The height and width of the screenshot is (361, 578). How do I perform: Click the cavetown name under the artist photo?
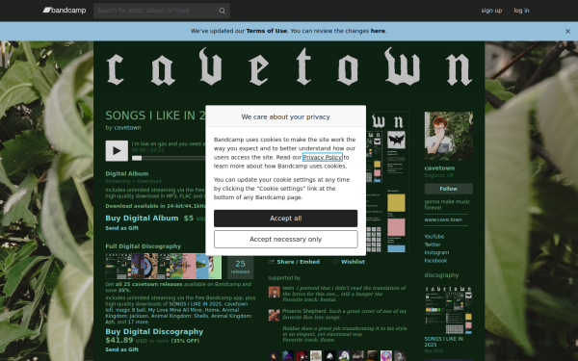[x=439, y=168]
